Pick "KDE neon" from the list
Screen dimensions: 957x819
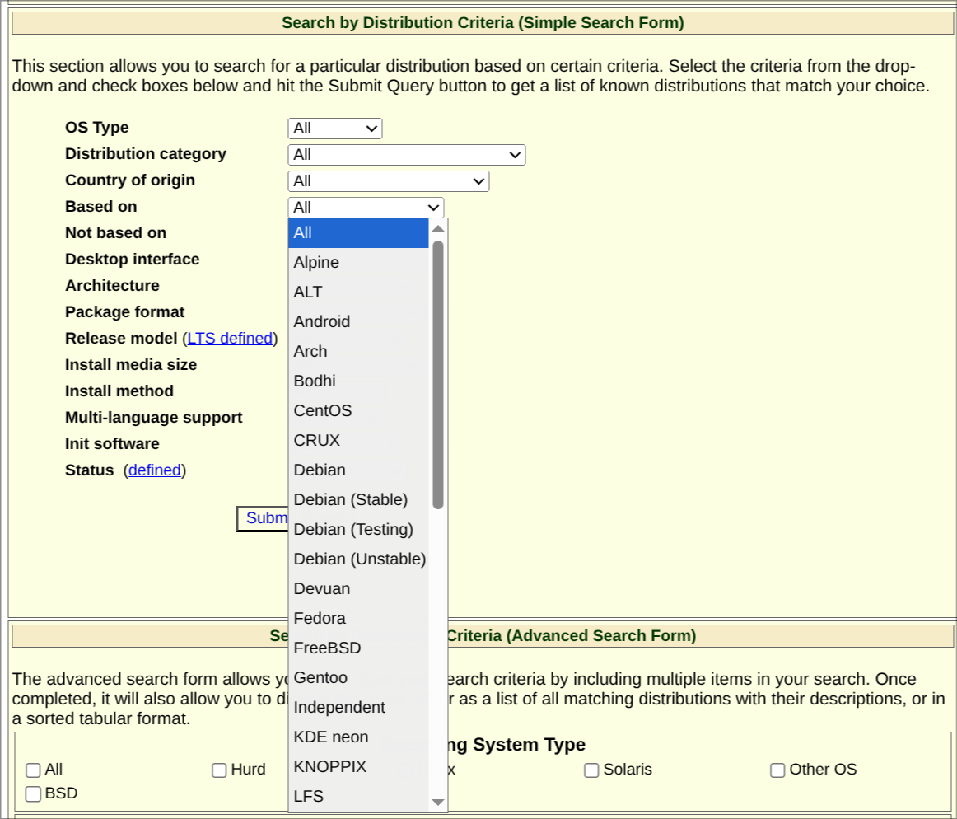coord(330,737)
